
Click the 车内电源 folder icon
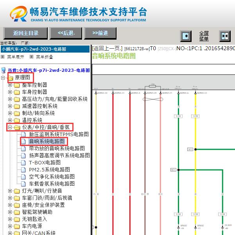[17, 226]
